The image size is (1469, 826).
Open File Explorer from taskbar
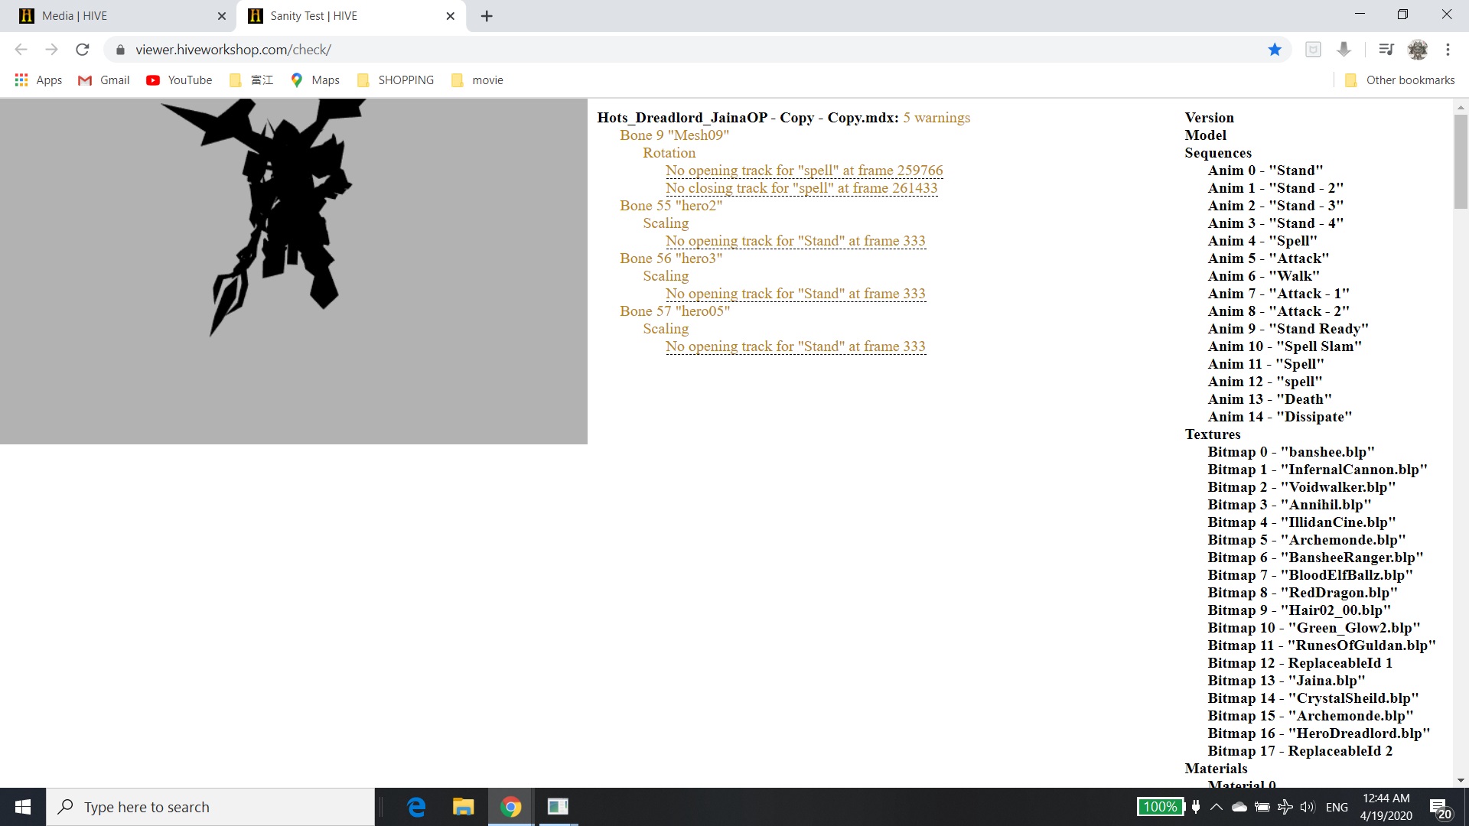tap(463, 807)
